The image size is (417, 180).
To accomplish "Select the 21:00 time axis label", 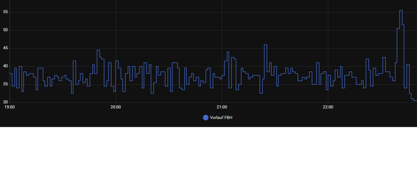I will coord(221,107).
